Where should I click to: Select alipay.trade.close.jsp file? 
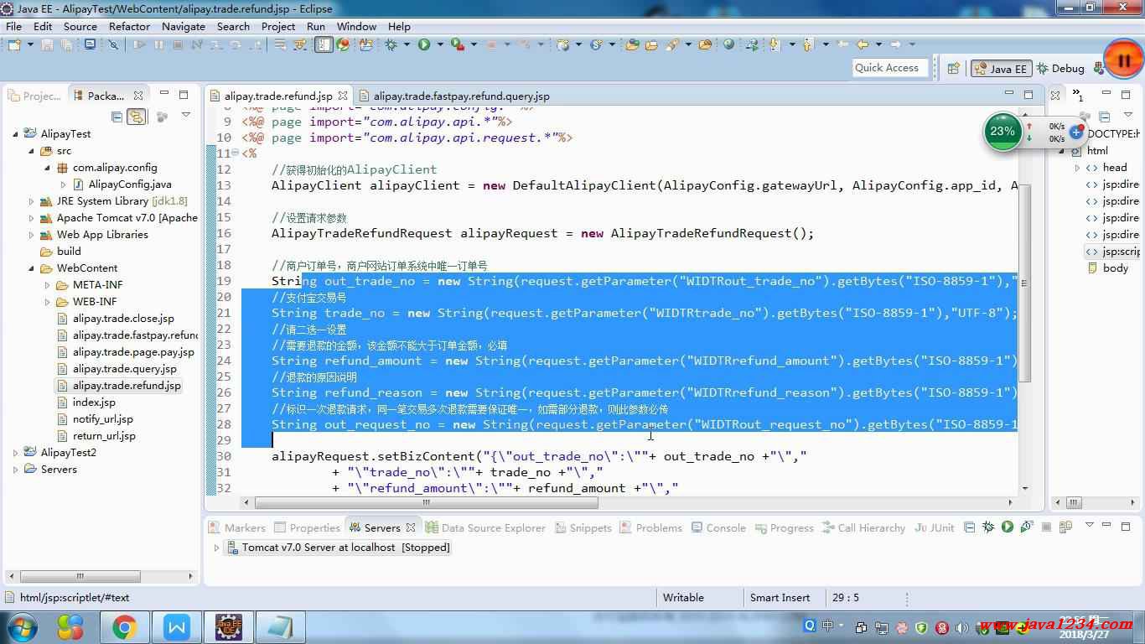(123, 318)
